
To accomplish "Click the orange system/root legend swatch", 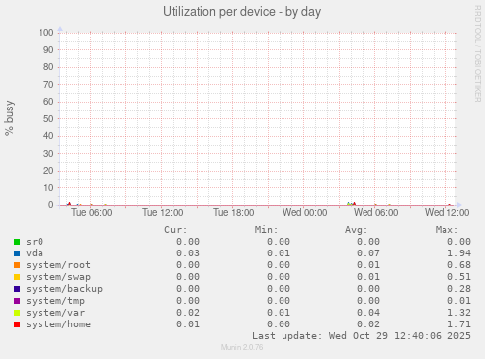I will 17,265.
